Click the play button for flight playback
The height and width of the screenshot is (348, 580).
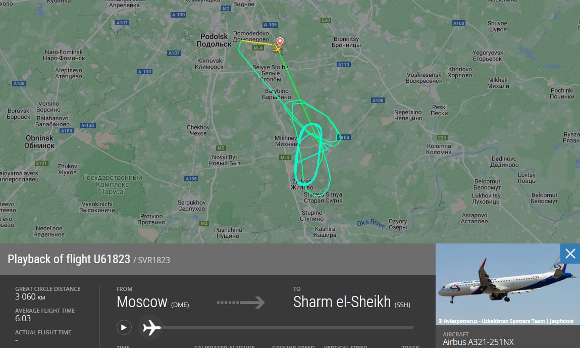click(124, 327)
